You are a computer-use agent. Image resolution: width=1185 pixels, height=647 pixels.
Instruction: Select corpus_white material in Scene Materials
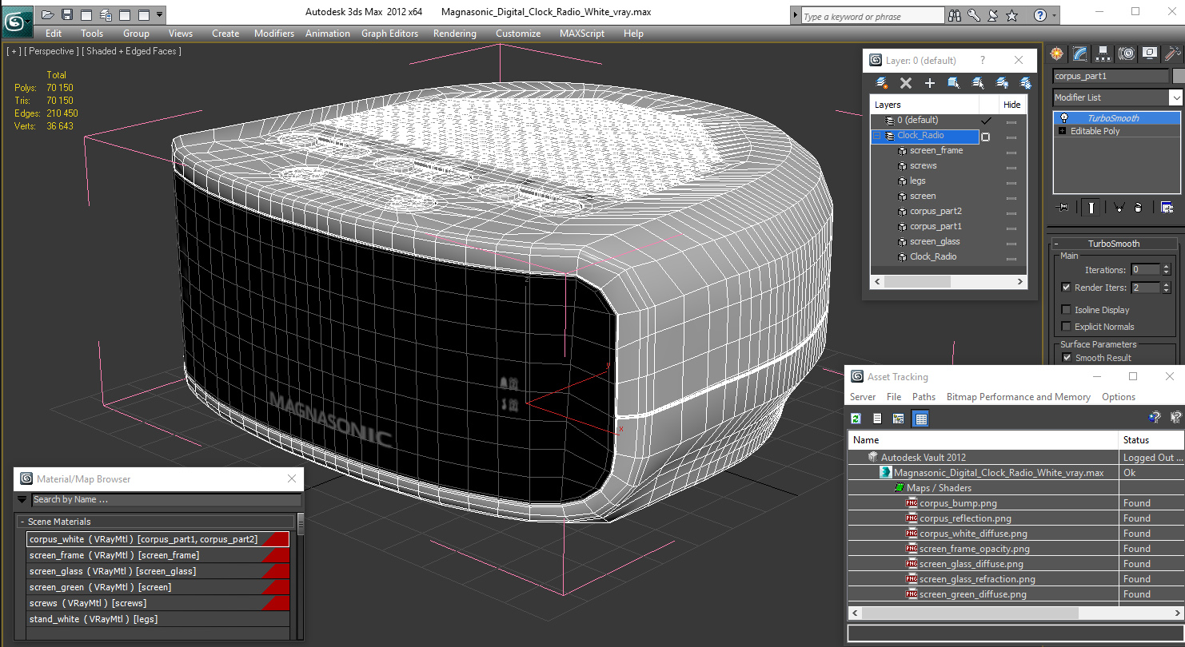point(158,539)
